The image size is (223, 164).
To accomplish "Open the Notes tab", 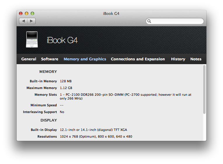I will pos(196,59).
